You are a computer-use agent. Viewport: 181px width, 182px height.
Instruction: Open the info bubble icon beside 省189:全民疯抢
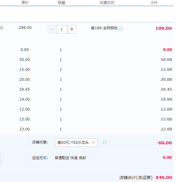click(121, 29)
